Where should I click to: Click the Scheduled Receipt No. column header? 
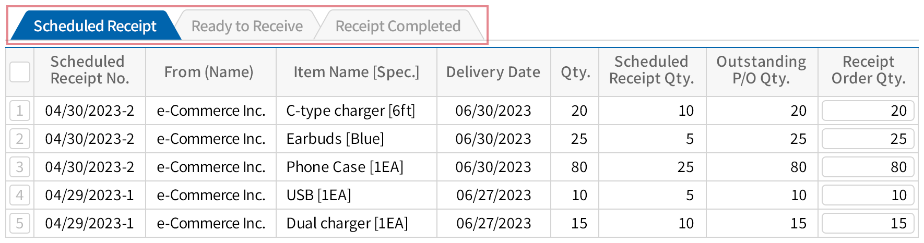point(89,70)
